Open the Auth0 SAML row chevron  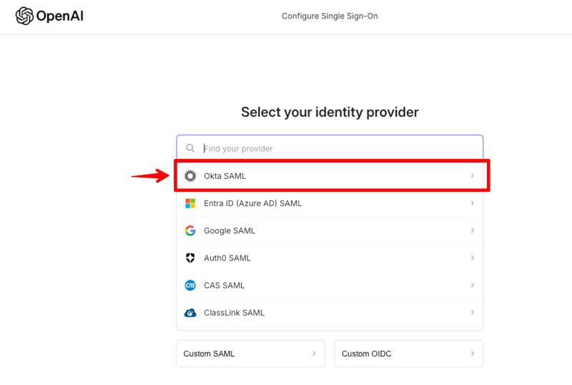(472, 258)
